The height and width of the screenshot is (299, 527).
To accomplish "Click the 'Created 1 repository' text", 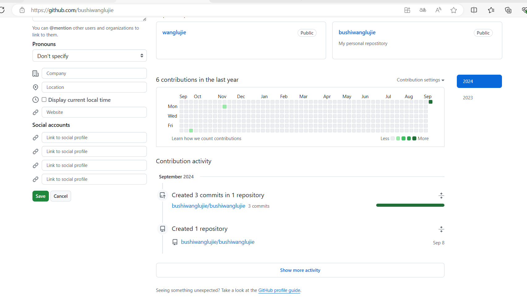I will click(x=200, y=229).
